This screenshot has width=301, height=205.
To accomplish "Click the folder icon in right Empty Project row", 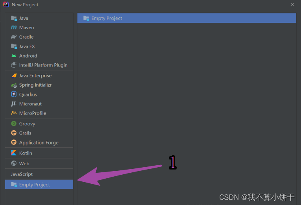I will [x=86, y=18].
